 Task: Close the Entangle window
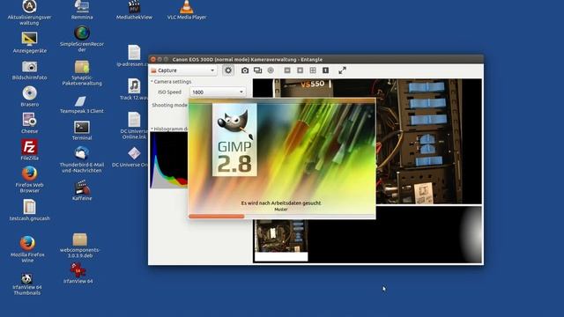(153, 59)
